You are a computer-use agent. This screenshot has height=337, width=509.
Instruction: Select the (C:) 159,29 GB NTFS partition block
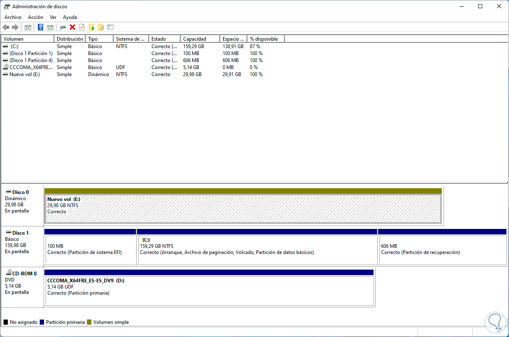click(x=257, y=249)
